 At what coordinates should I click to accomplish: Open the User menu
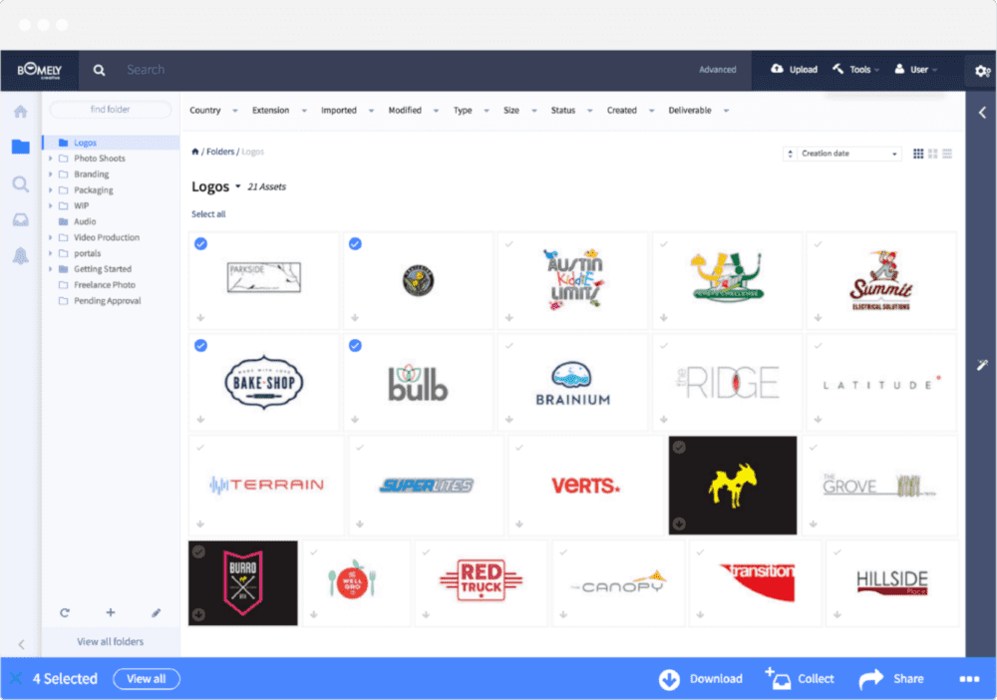(x=917, y=70)
